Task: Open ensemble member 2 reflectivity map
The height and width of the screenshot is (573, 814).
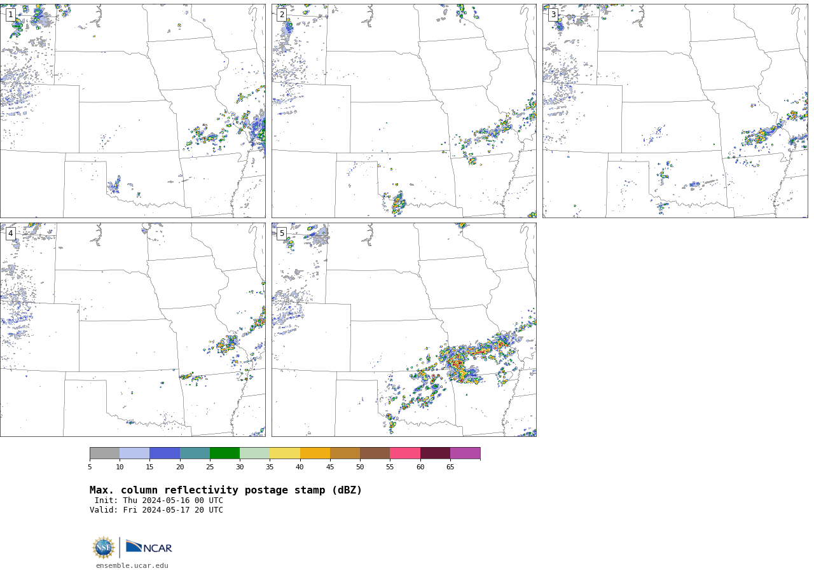Action: pyautogui.click(x=404, y=111)
